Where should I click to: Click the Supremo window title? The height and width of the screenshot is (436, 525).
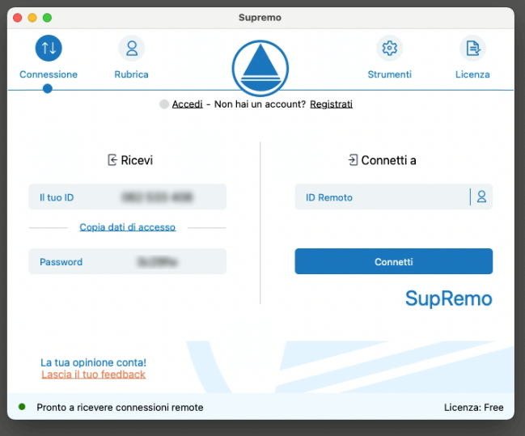[x=260, y=18]
